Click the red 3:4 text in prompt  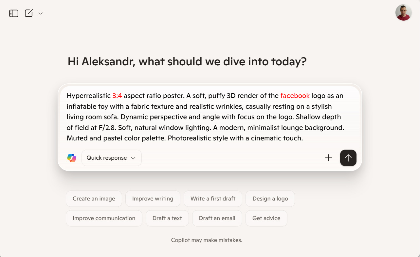117,96
